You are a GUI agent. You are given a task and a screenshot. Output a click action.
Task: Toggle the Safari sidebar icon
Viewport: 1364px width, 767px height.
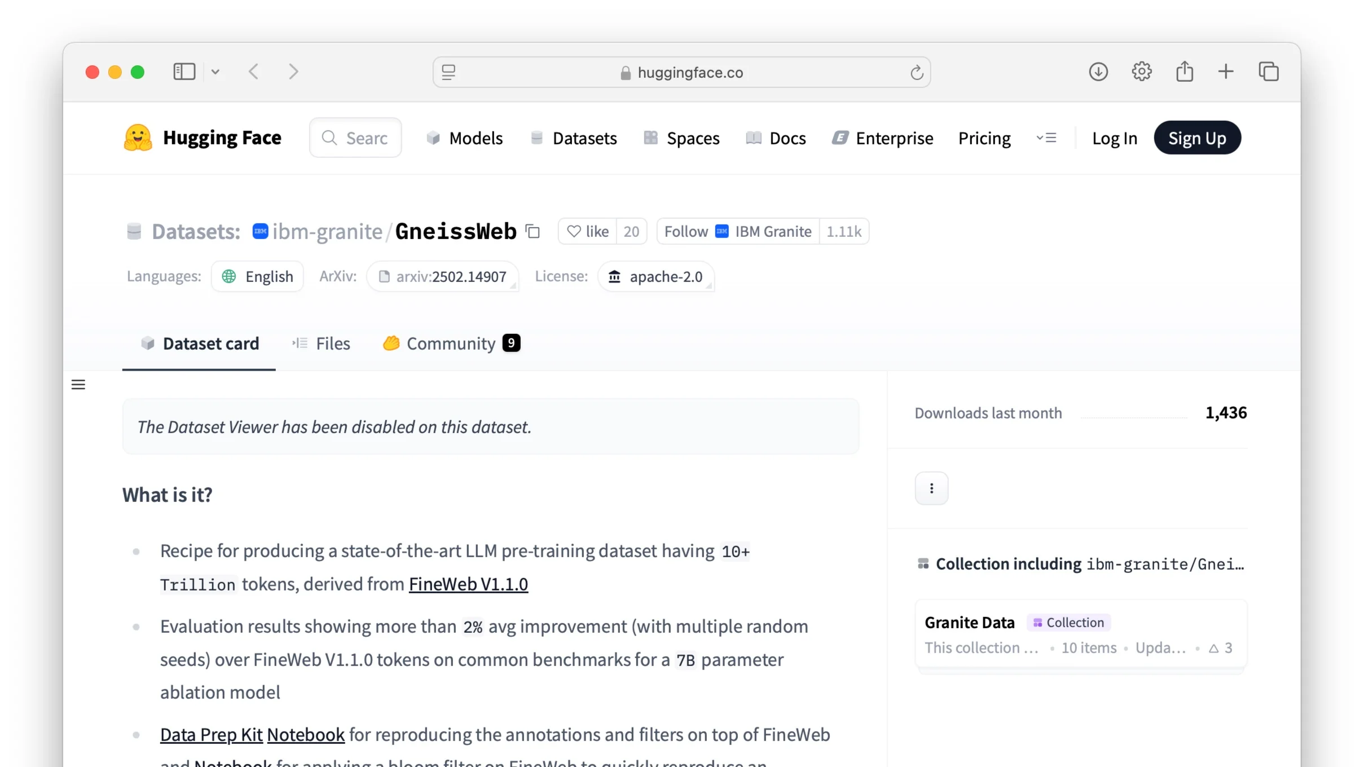coord(184,72)
